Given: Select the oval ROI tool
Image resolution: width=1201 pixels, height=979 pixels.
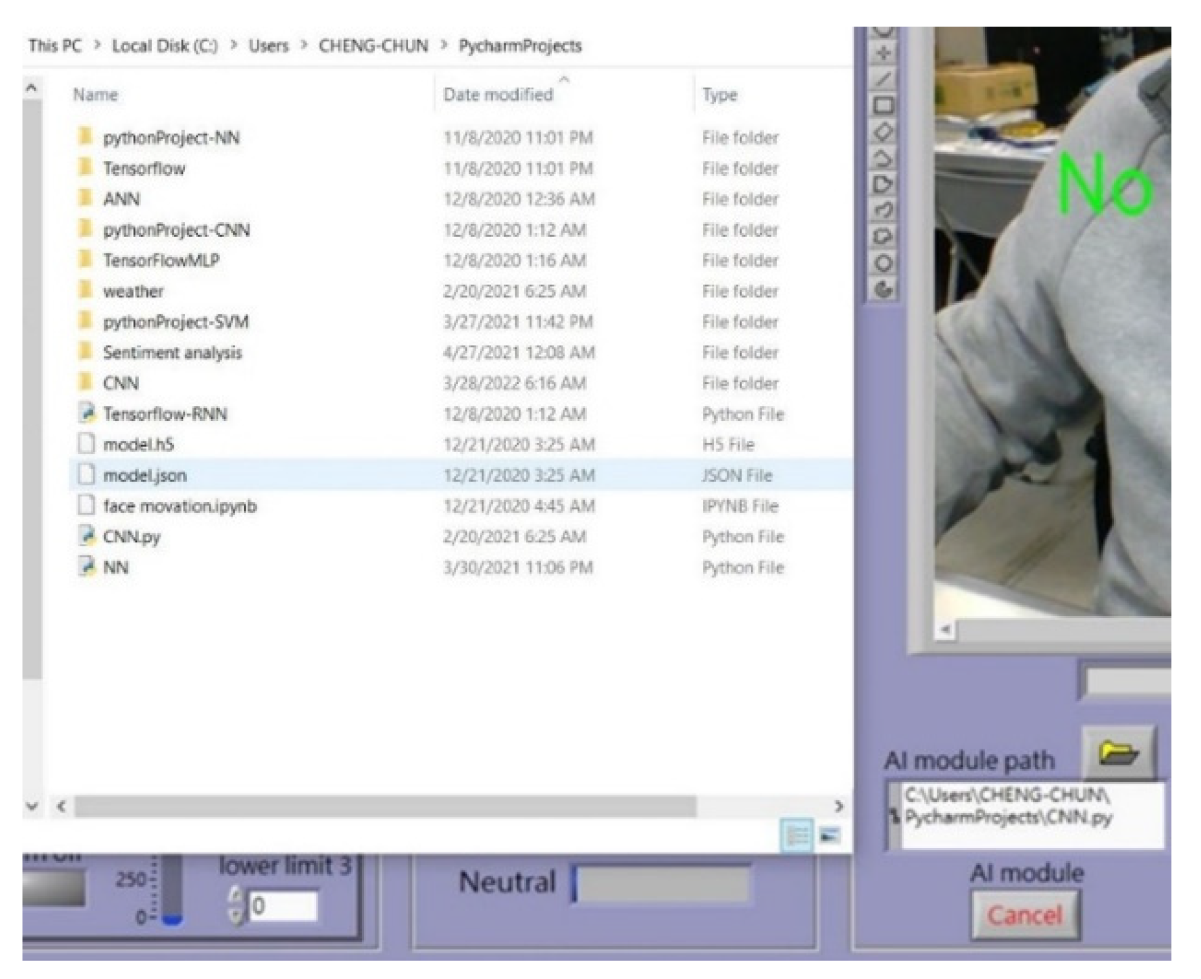Looking at the screenshot, I should [883, 263].
